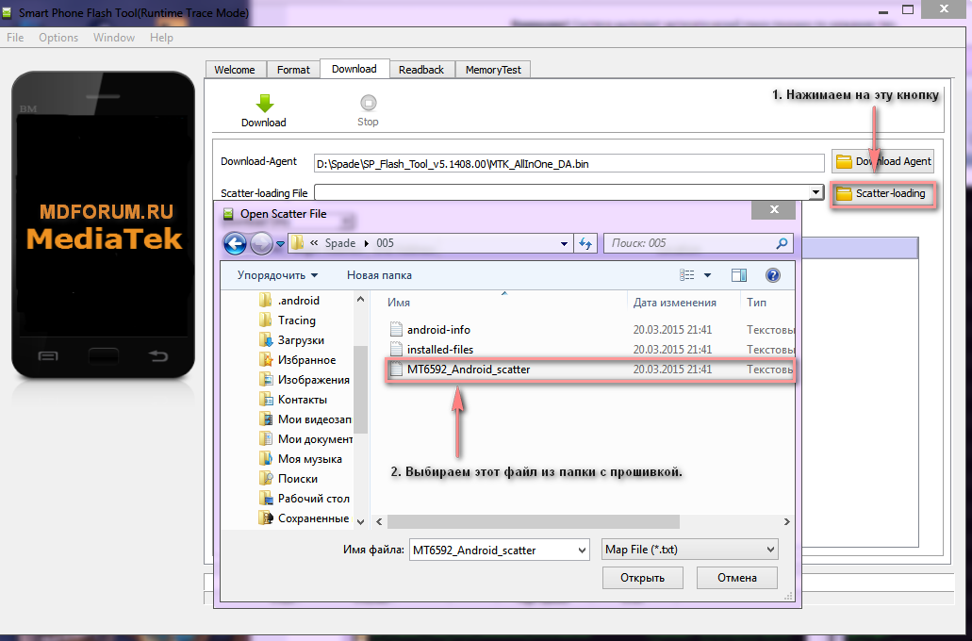Switch to the Welcome tab
This screenshot has width=972, height=641.
tap(235, 70)
